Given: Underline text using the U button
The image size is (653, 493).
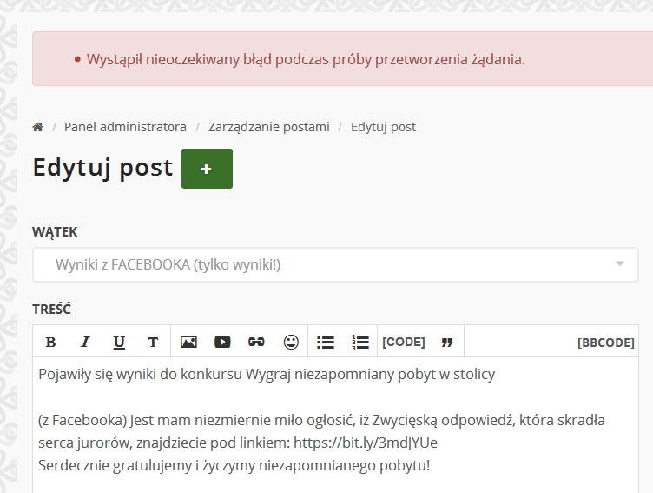Looking at the screenshot, I should pyautogui.click(x=119, y=342).
